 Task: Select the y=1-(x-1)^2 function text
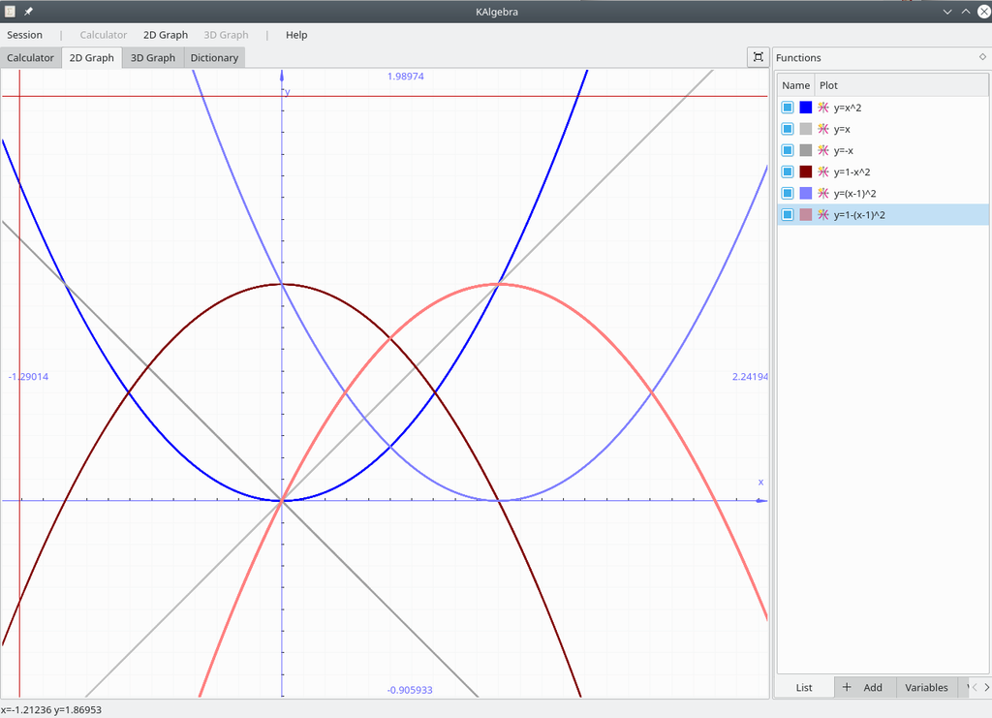pos(859,215)
